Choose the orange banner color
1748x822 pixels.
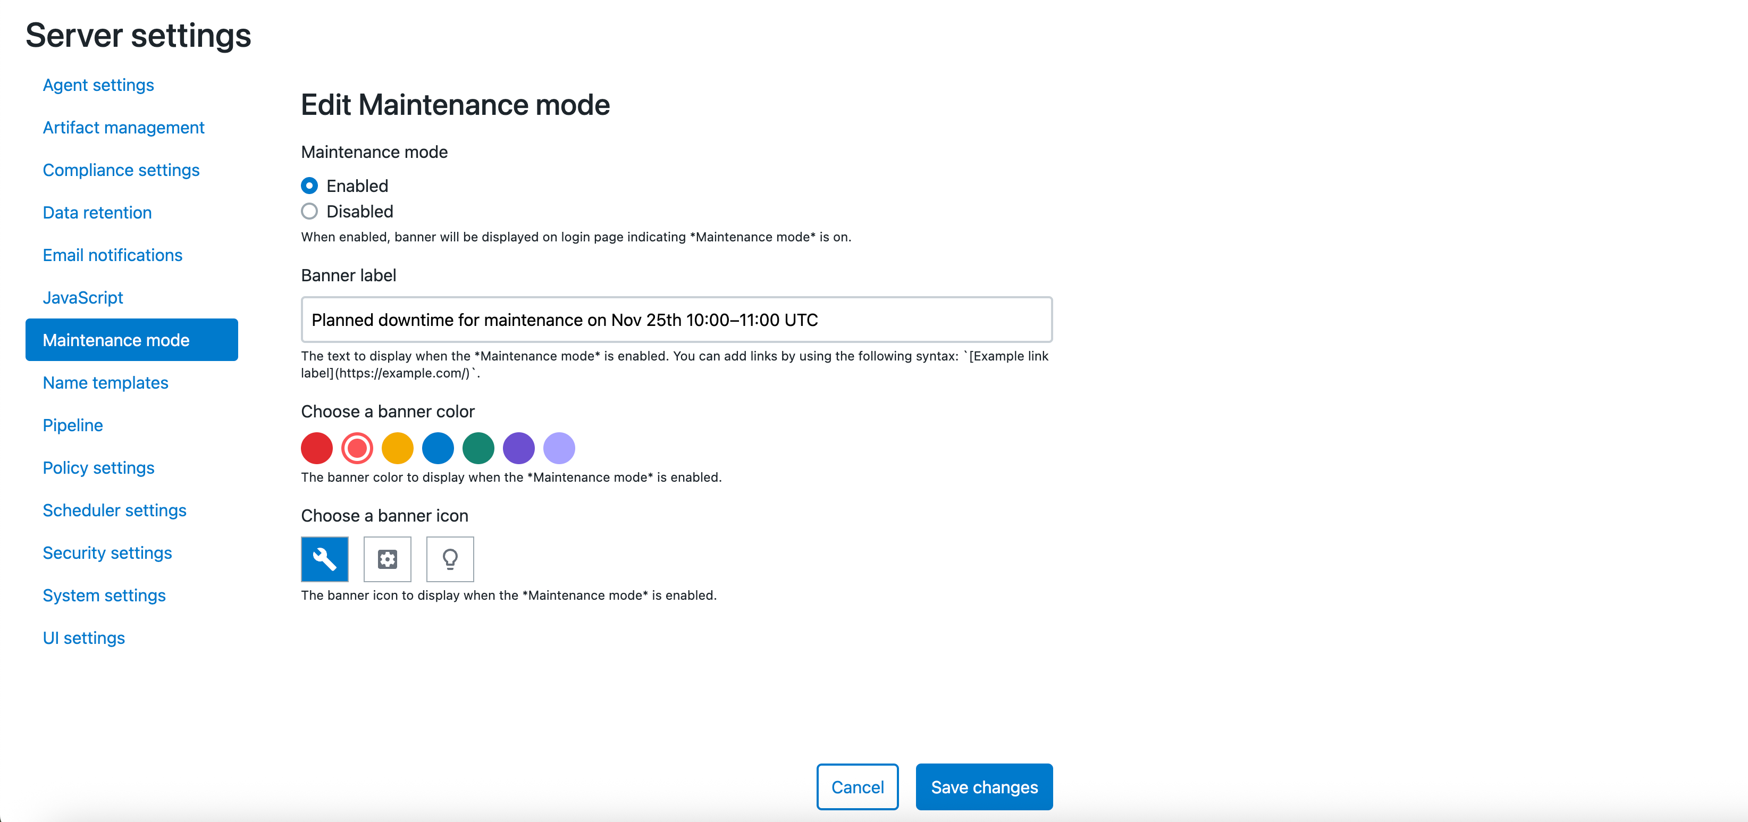pos(397,448)
